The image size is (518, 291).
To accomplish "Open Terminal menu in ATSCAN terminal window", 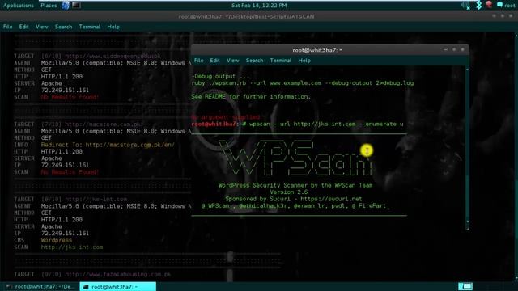I will (90, 27).
